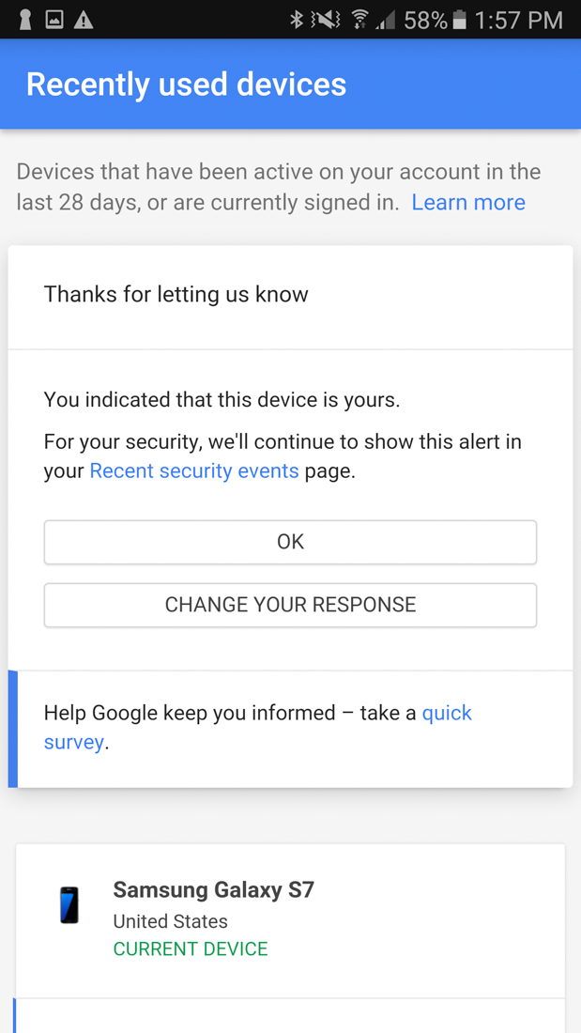Tap the 1:57 PM clock
The width and height of the screenshot is (581, 1033).
pos(519,19)
